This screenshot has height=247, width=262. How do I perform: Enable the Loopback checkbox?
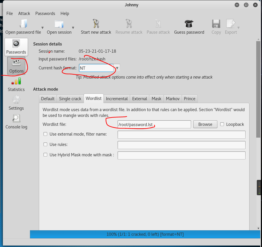tap(222, 124)
